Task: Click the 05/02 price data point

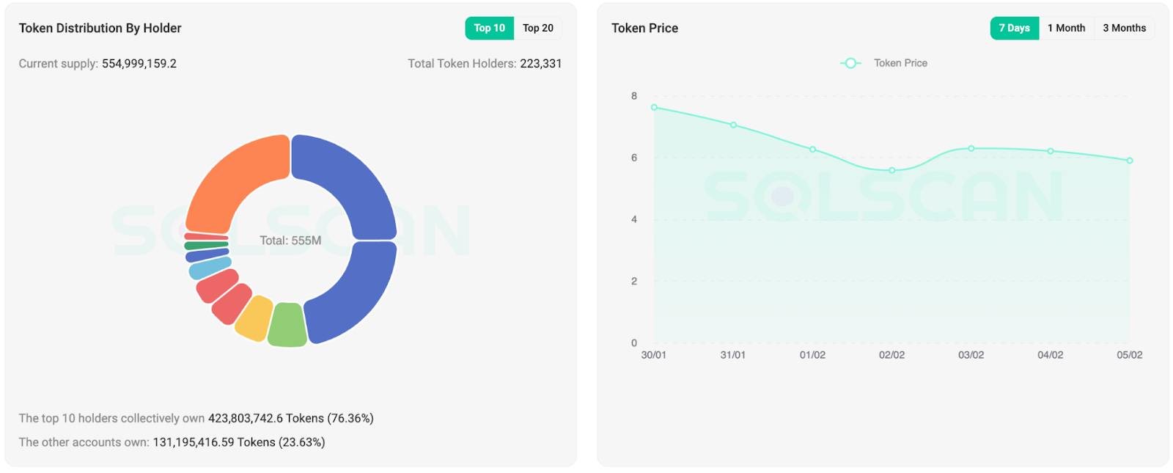Action: click(1130, 161)
